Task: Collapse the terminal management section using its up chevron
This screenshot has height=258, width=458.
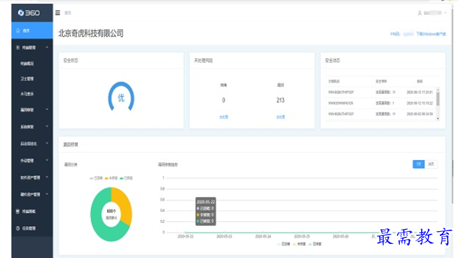Action: click(x=47, y=47)
